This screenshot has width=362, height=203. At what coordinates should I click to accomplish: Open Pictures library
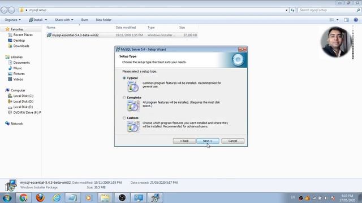click(x=19, y=74)
